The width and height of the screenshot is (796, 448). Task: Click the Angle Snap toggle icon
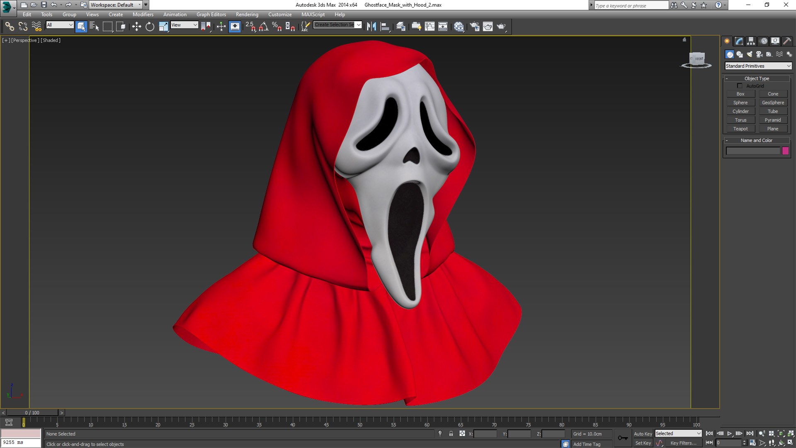264,27
